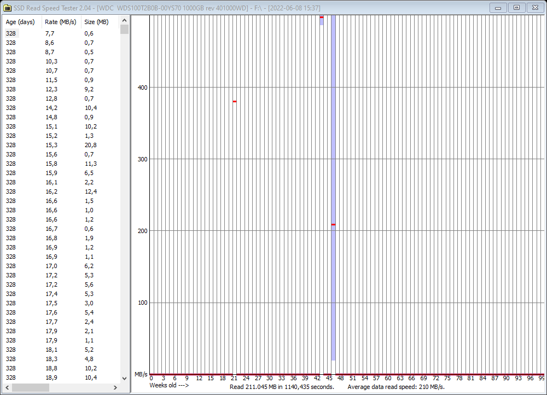547x395 pixels.
Task: Select the row with rate 12,3
Action: [x=61, y=89]
